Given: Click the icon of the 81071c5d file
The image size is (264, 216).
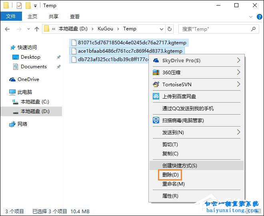Looking at the screenshot, I should (74, 43).
